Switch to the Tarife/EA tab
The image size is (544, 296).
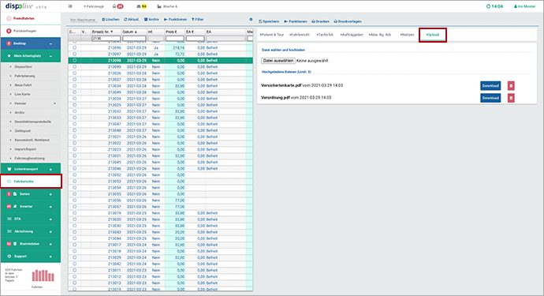point(325,35)
